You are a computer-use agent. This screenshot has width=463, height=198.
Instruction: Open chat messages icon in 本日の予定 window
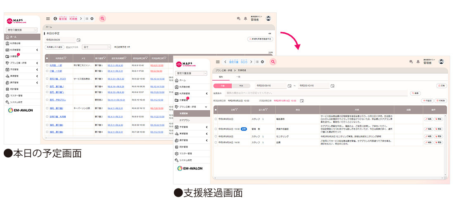point(239,19)
